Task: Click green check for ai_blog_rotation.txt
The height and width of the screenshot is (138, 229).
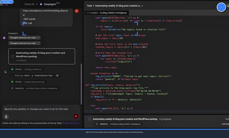Action: click(x=12, y=69)
